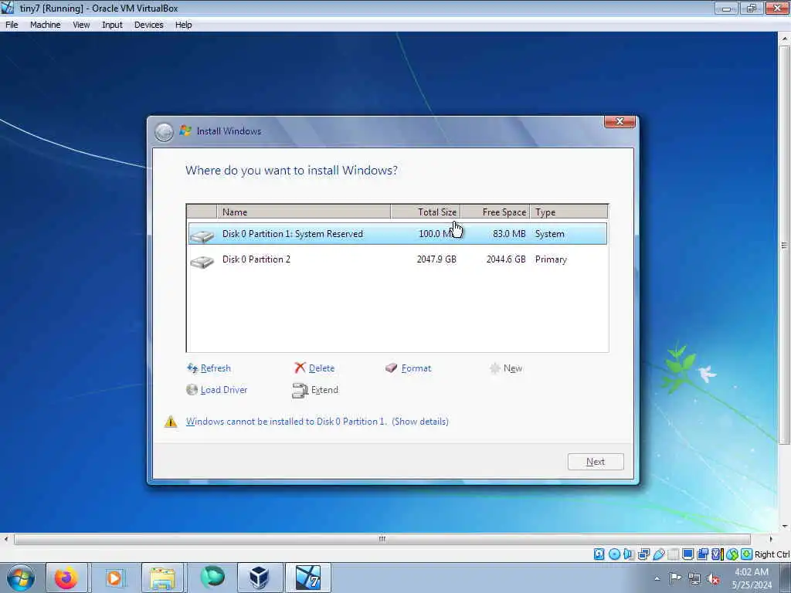Open Firefox from the taskbar
The image size is (791, 593).
(66, 578)
